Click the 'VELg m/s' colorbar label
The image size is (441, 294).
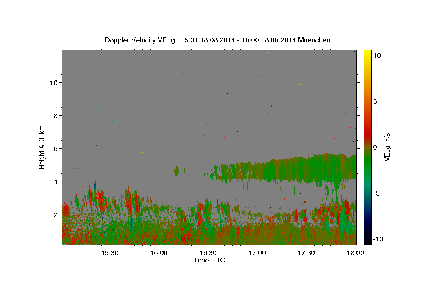click(x=387, y=147)
